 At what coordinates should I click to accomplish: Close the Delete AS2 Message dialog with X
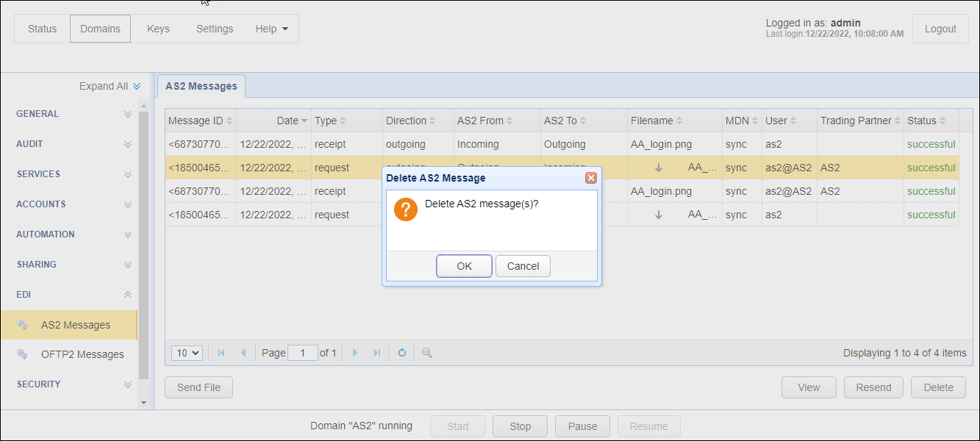point(590,178)
